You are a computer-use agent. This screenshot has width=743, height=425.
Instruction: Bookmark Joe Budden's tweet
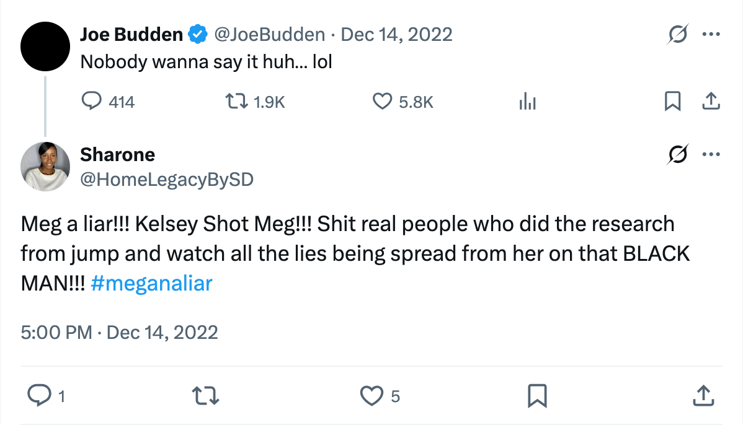[x=674, y=101]
